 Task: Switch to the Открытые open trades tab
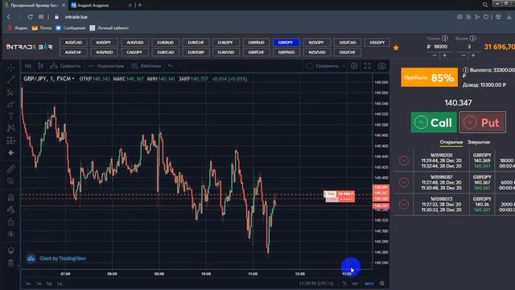pyautogui.click(x=451, y=142)
